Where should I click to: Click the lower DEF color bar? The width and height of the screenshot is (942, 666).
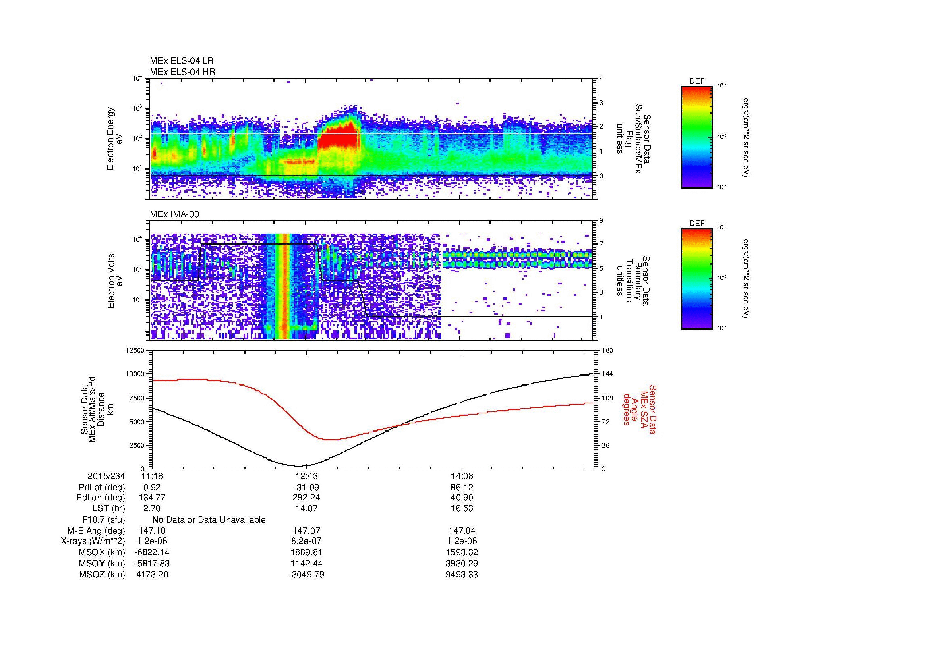(696, 279)
